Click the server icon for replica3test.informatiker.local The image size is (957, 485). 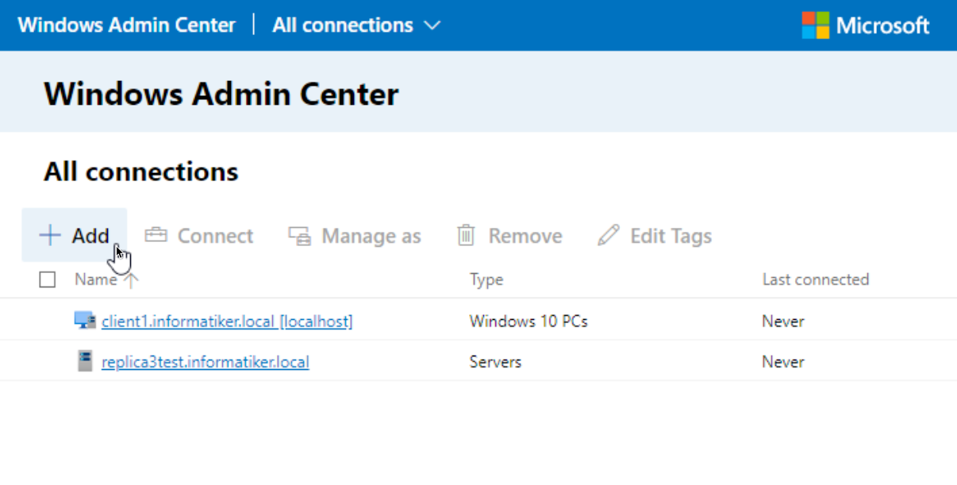coord(85,361)
